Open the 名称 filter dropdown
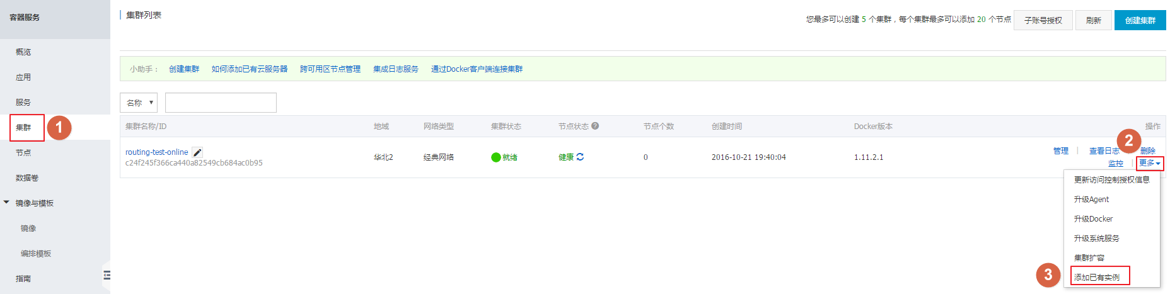This screenshot has height=294, width=1170. (x=139, y=103)
